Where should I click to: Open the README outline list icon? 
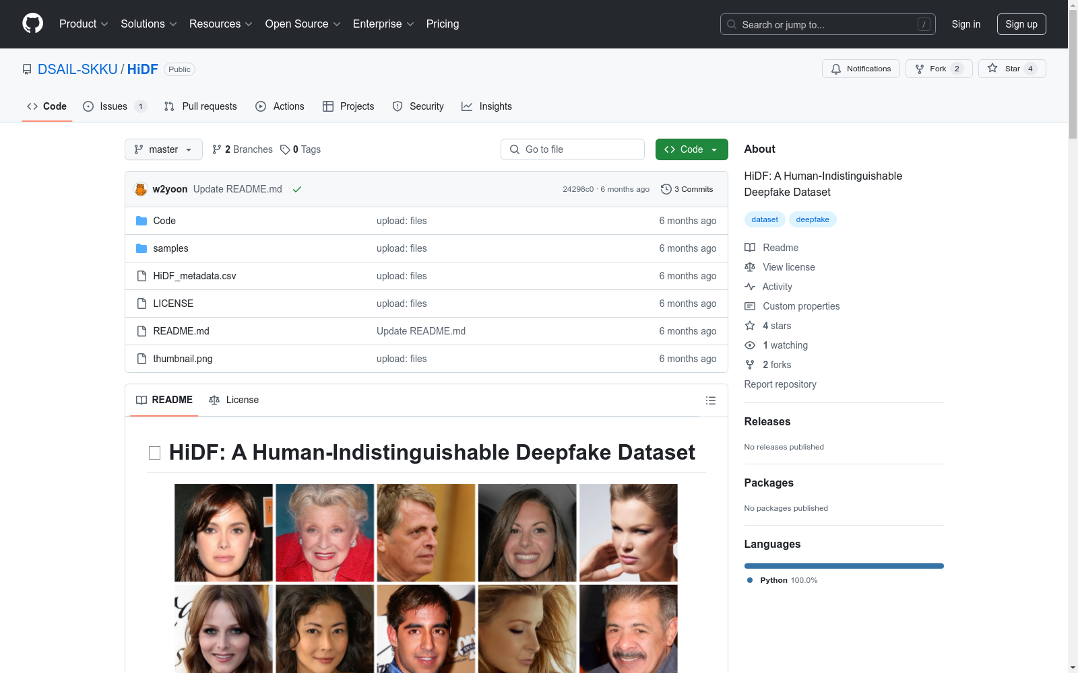[x=710, y=400]
